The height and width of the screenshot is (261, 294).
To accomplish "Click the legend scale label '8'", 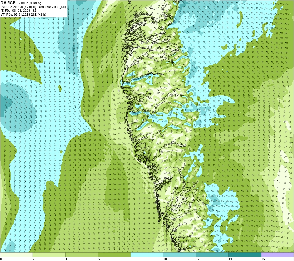I will click(x=131, y=259).
